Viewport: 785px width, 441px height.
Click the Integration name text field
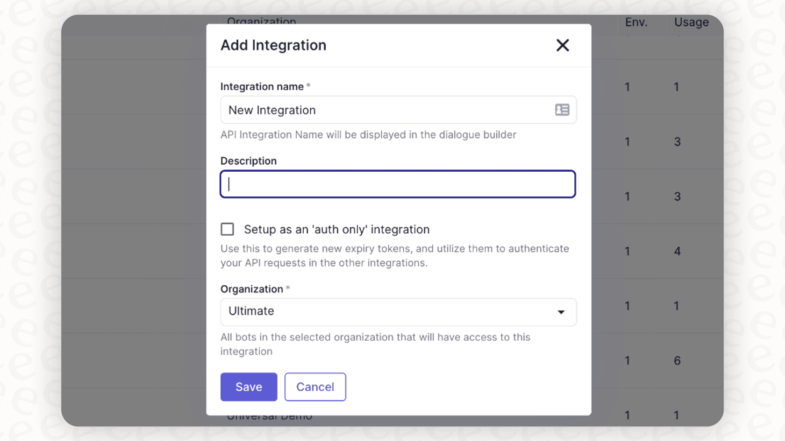click(388, 110)
